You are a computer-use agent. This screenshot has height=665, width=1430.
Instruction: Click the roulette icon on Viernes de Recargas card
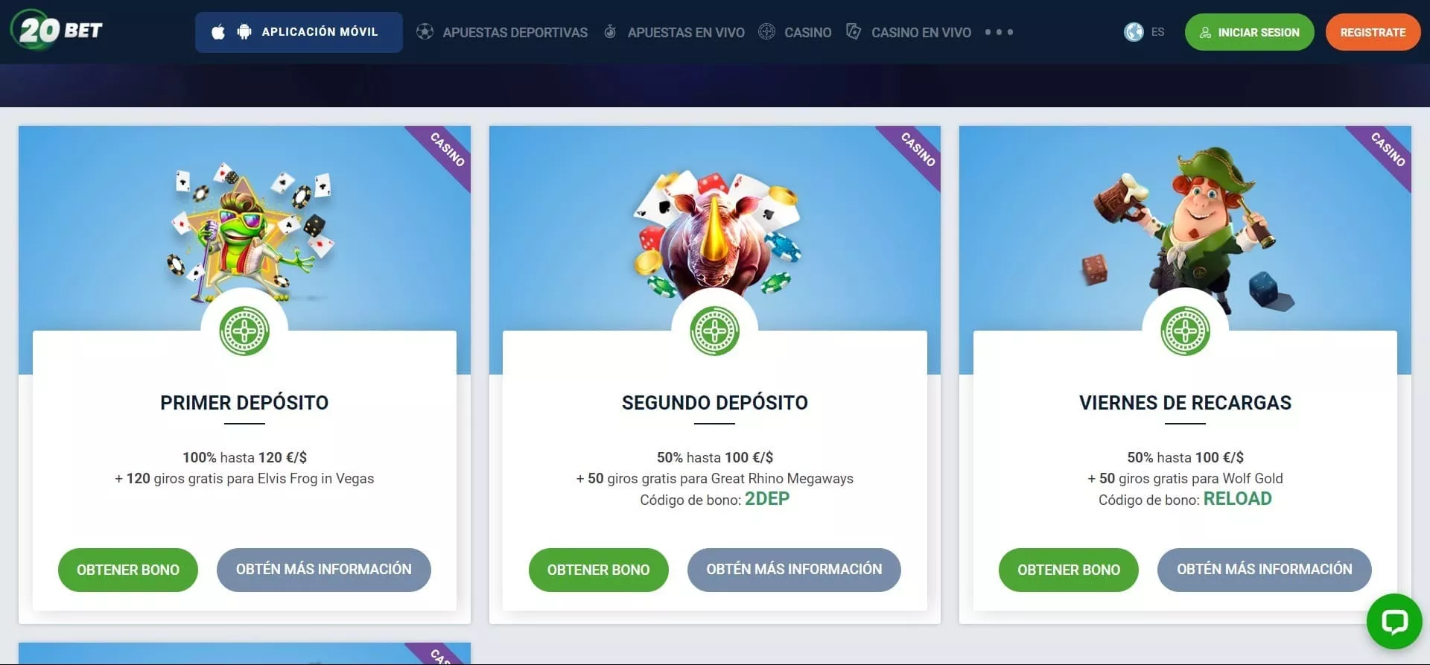1185,331
